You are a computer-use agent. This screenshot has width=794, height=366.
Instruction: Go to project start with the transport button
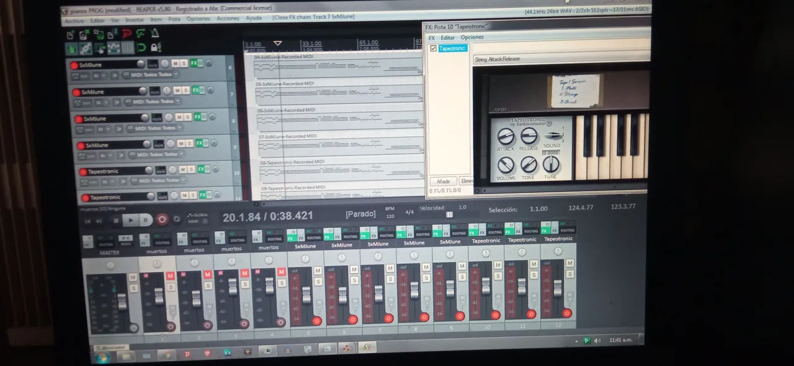pyautogui.click(x=87, y=221)
